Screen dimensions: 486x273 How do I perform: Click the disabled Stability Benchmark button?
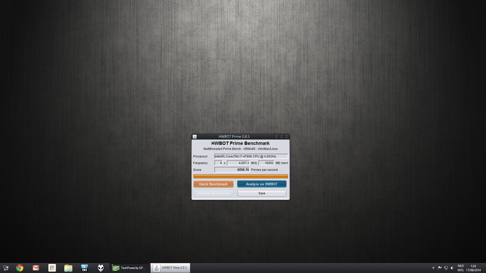click(213, 193)
